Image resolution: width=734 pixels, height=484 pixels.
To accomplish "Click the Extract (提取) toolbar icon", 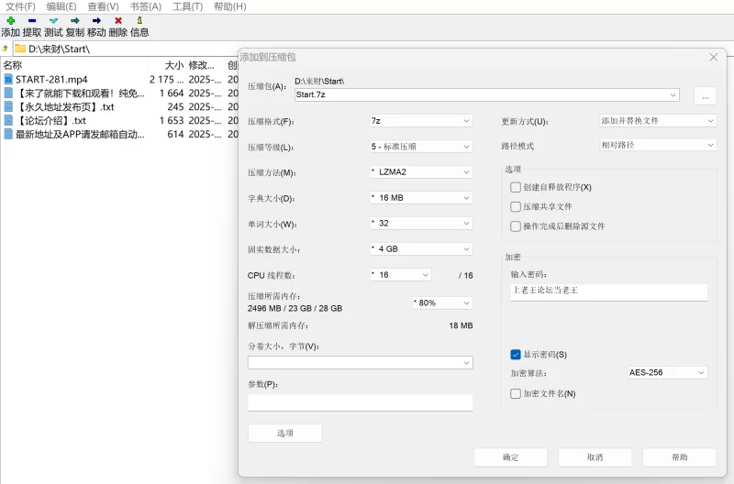I will pyautogui.click(x=32, y=20).
